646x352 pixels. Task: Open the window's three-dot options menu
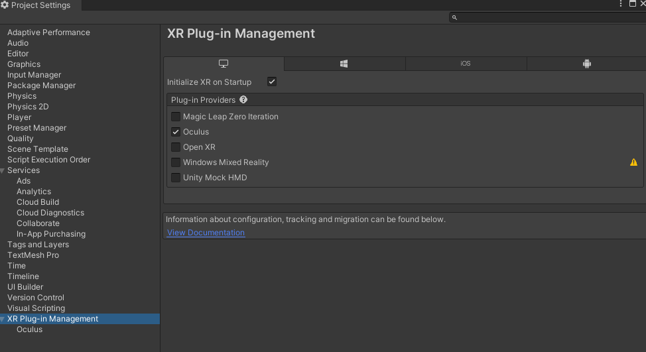coord(621,4)
